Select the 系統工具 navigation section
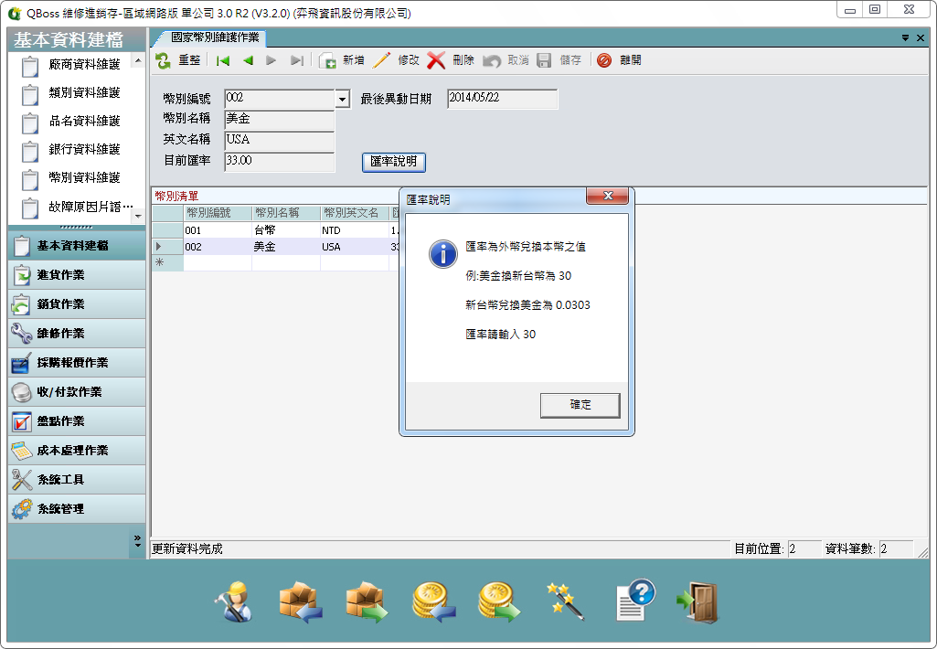Screen dimensions: 937x649 tap(77, 480)
